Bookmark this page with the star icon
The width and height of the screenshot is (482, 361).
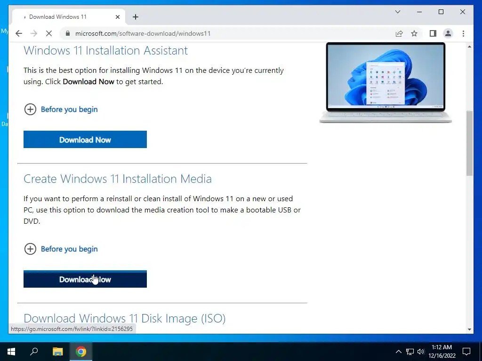coord(414,33)
